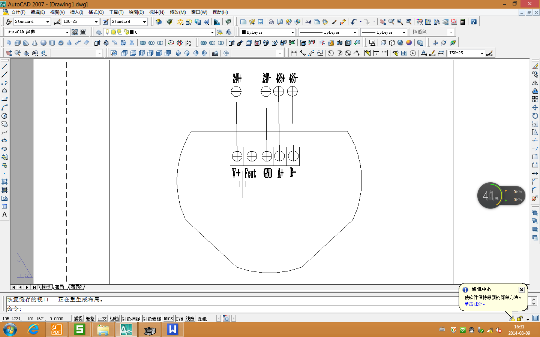
Task: Toggle 对象追踪 object tracking
Action: click(152, 319)
